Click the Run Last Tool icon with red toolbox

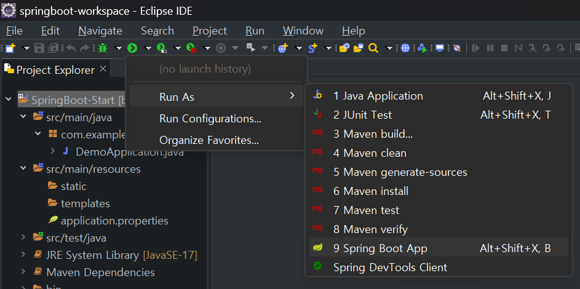(191, 48)
